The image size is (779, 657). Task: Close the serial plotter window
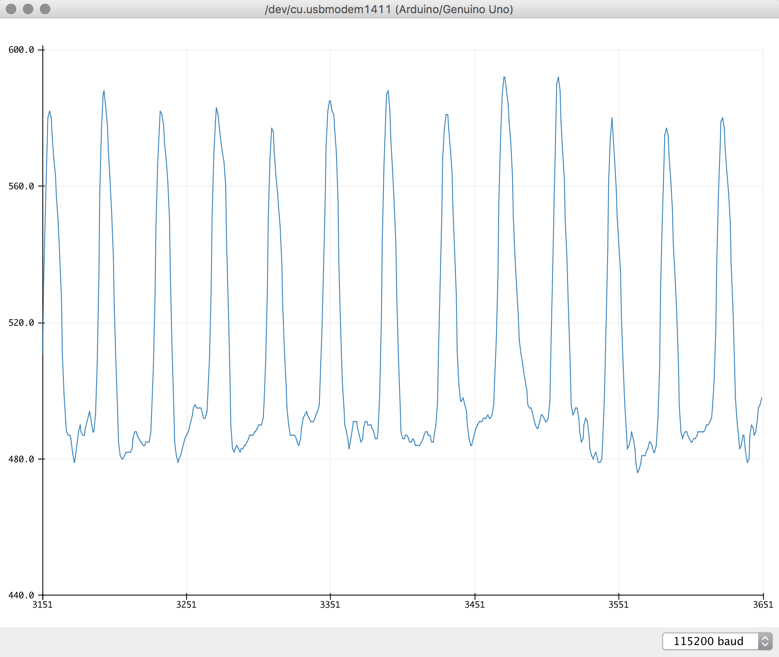[11, 9]
